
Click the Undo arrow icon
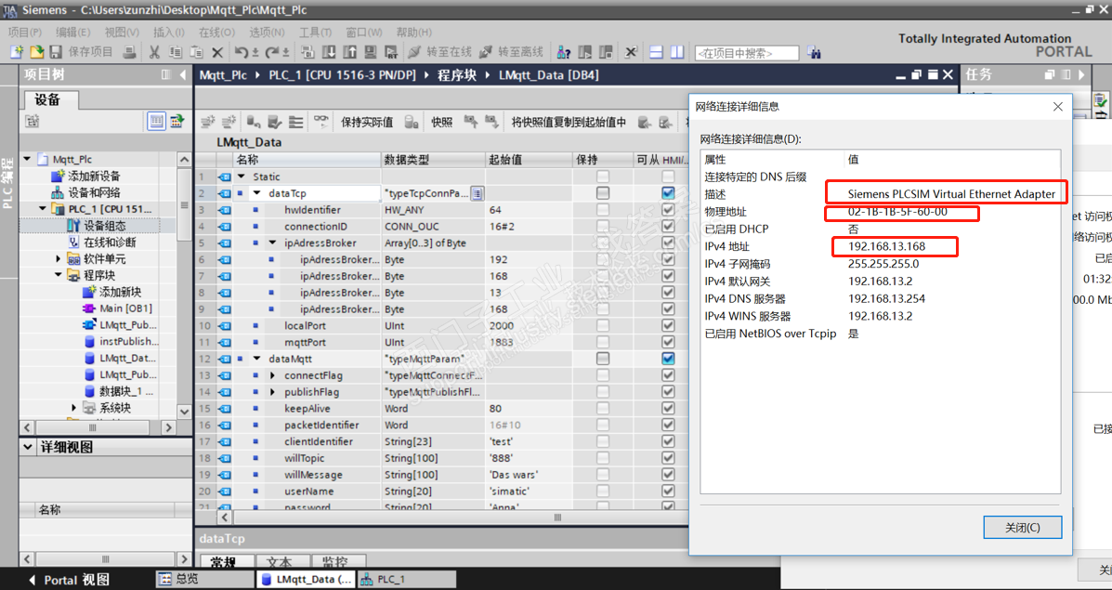(242, 52)
